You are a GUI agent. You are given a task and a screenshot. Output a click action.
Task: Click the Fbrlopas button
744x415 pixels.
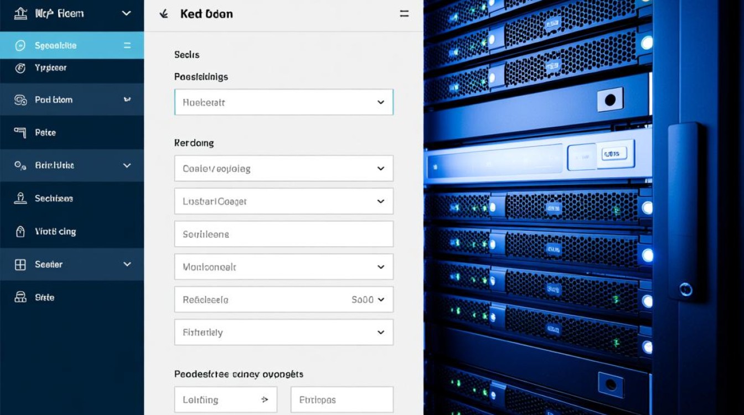pos(342,400)
